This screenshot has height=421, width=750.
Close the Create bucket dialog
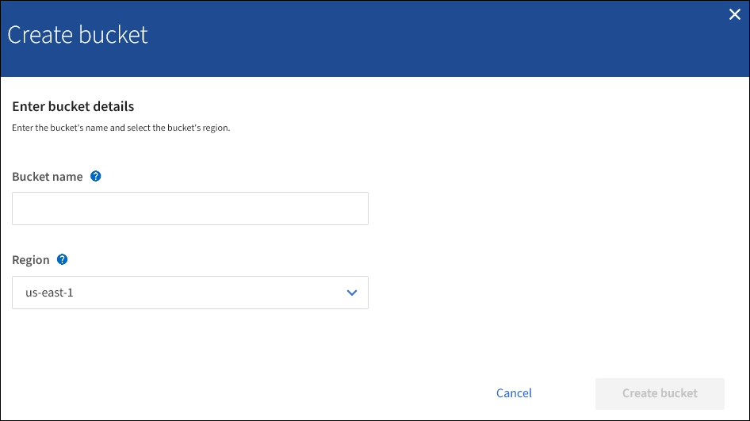tap(734, 14)
